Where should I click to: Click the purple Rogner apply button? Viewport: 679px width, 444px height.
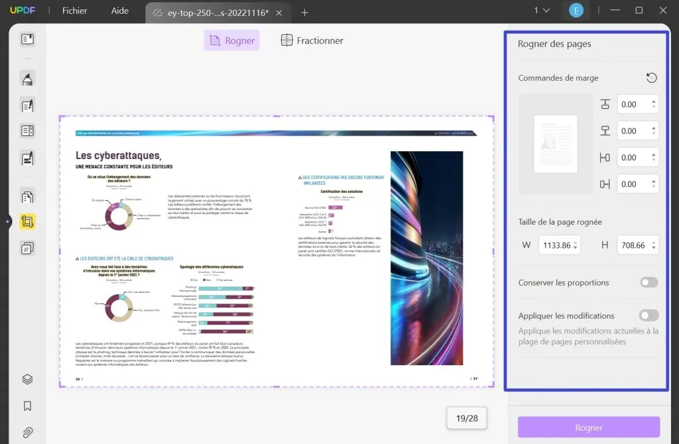[589, 427]
